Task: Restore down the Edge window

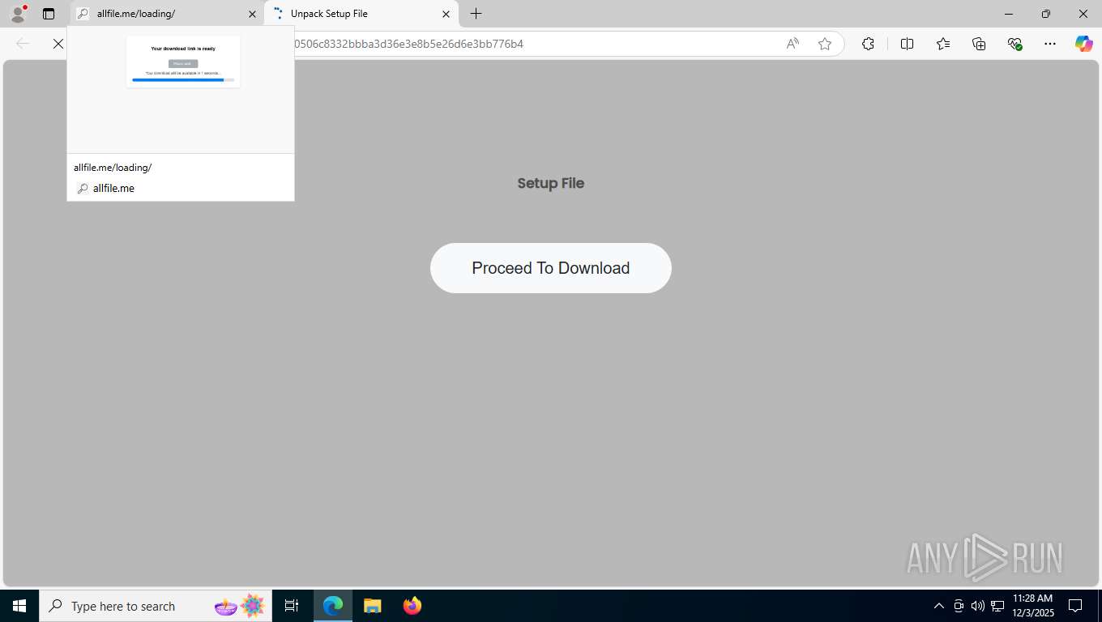Action: 1046,14
